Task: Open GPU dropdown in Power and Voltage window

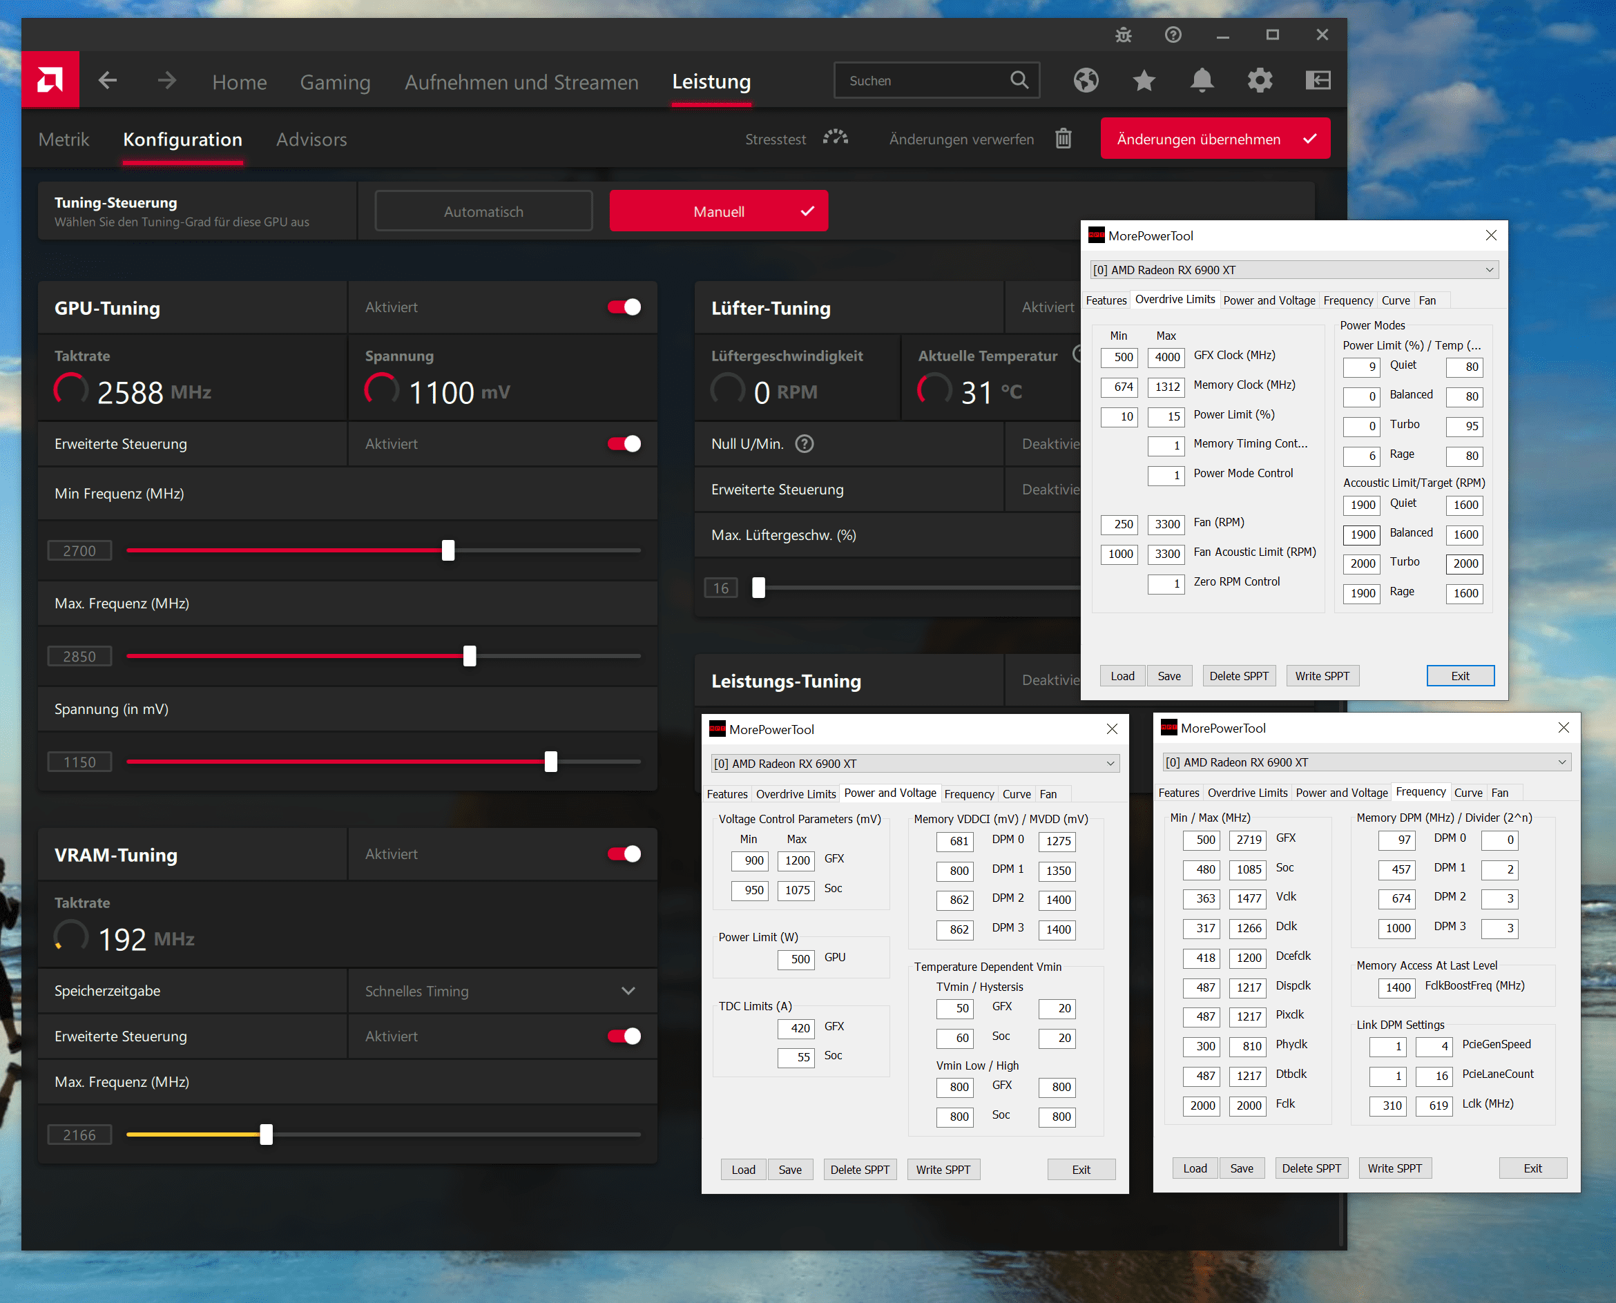Action: pyautogui.click(x=914, y=763)
